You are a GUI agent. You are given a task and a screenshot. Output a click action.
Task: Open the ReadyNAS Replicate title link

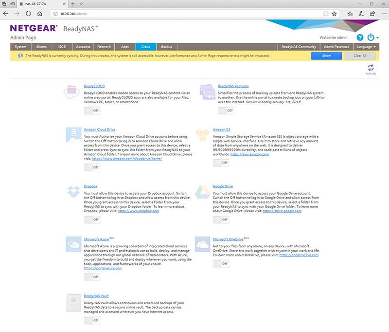point(233,86)
